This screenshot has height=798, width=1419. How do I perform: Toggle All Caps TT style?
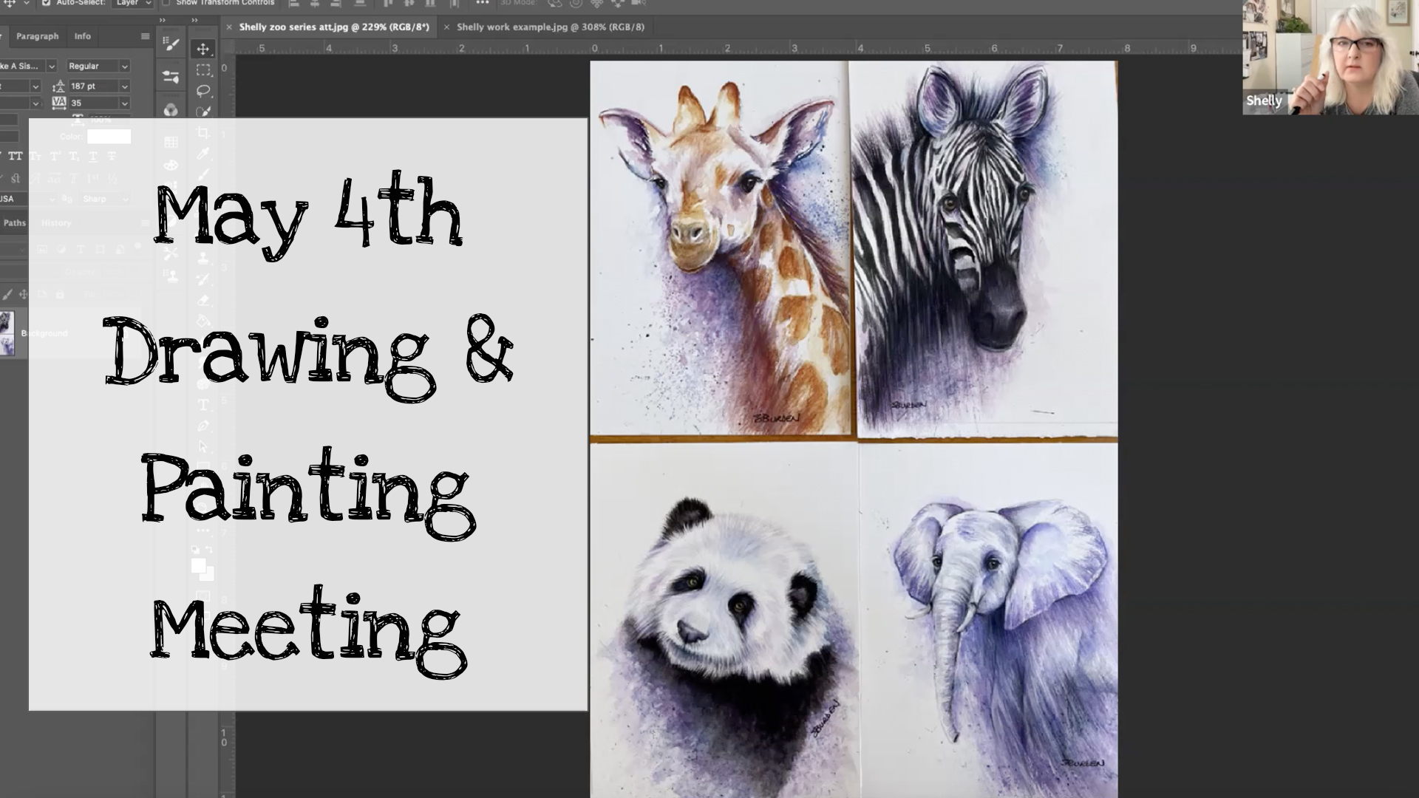click(16, 157)
